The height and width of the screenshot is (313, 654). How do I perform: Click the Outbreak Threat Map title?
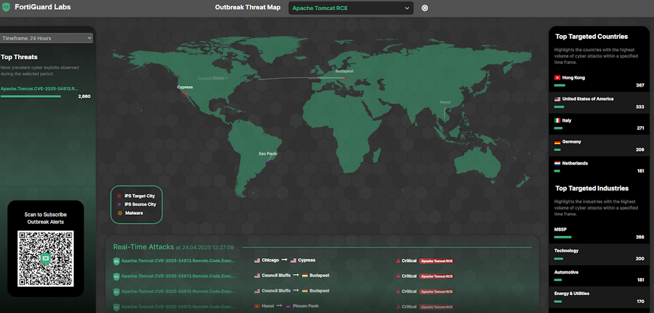tap(248, 8)
